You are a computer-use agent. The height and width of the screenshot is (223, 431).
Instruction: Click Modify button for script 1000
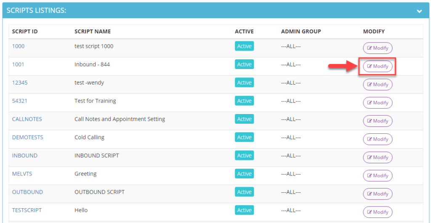378,48
